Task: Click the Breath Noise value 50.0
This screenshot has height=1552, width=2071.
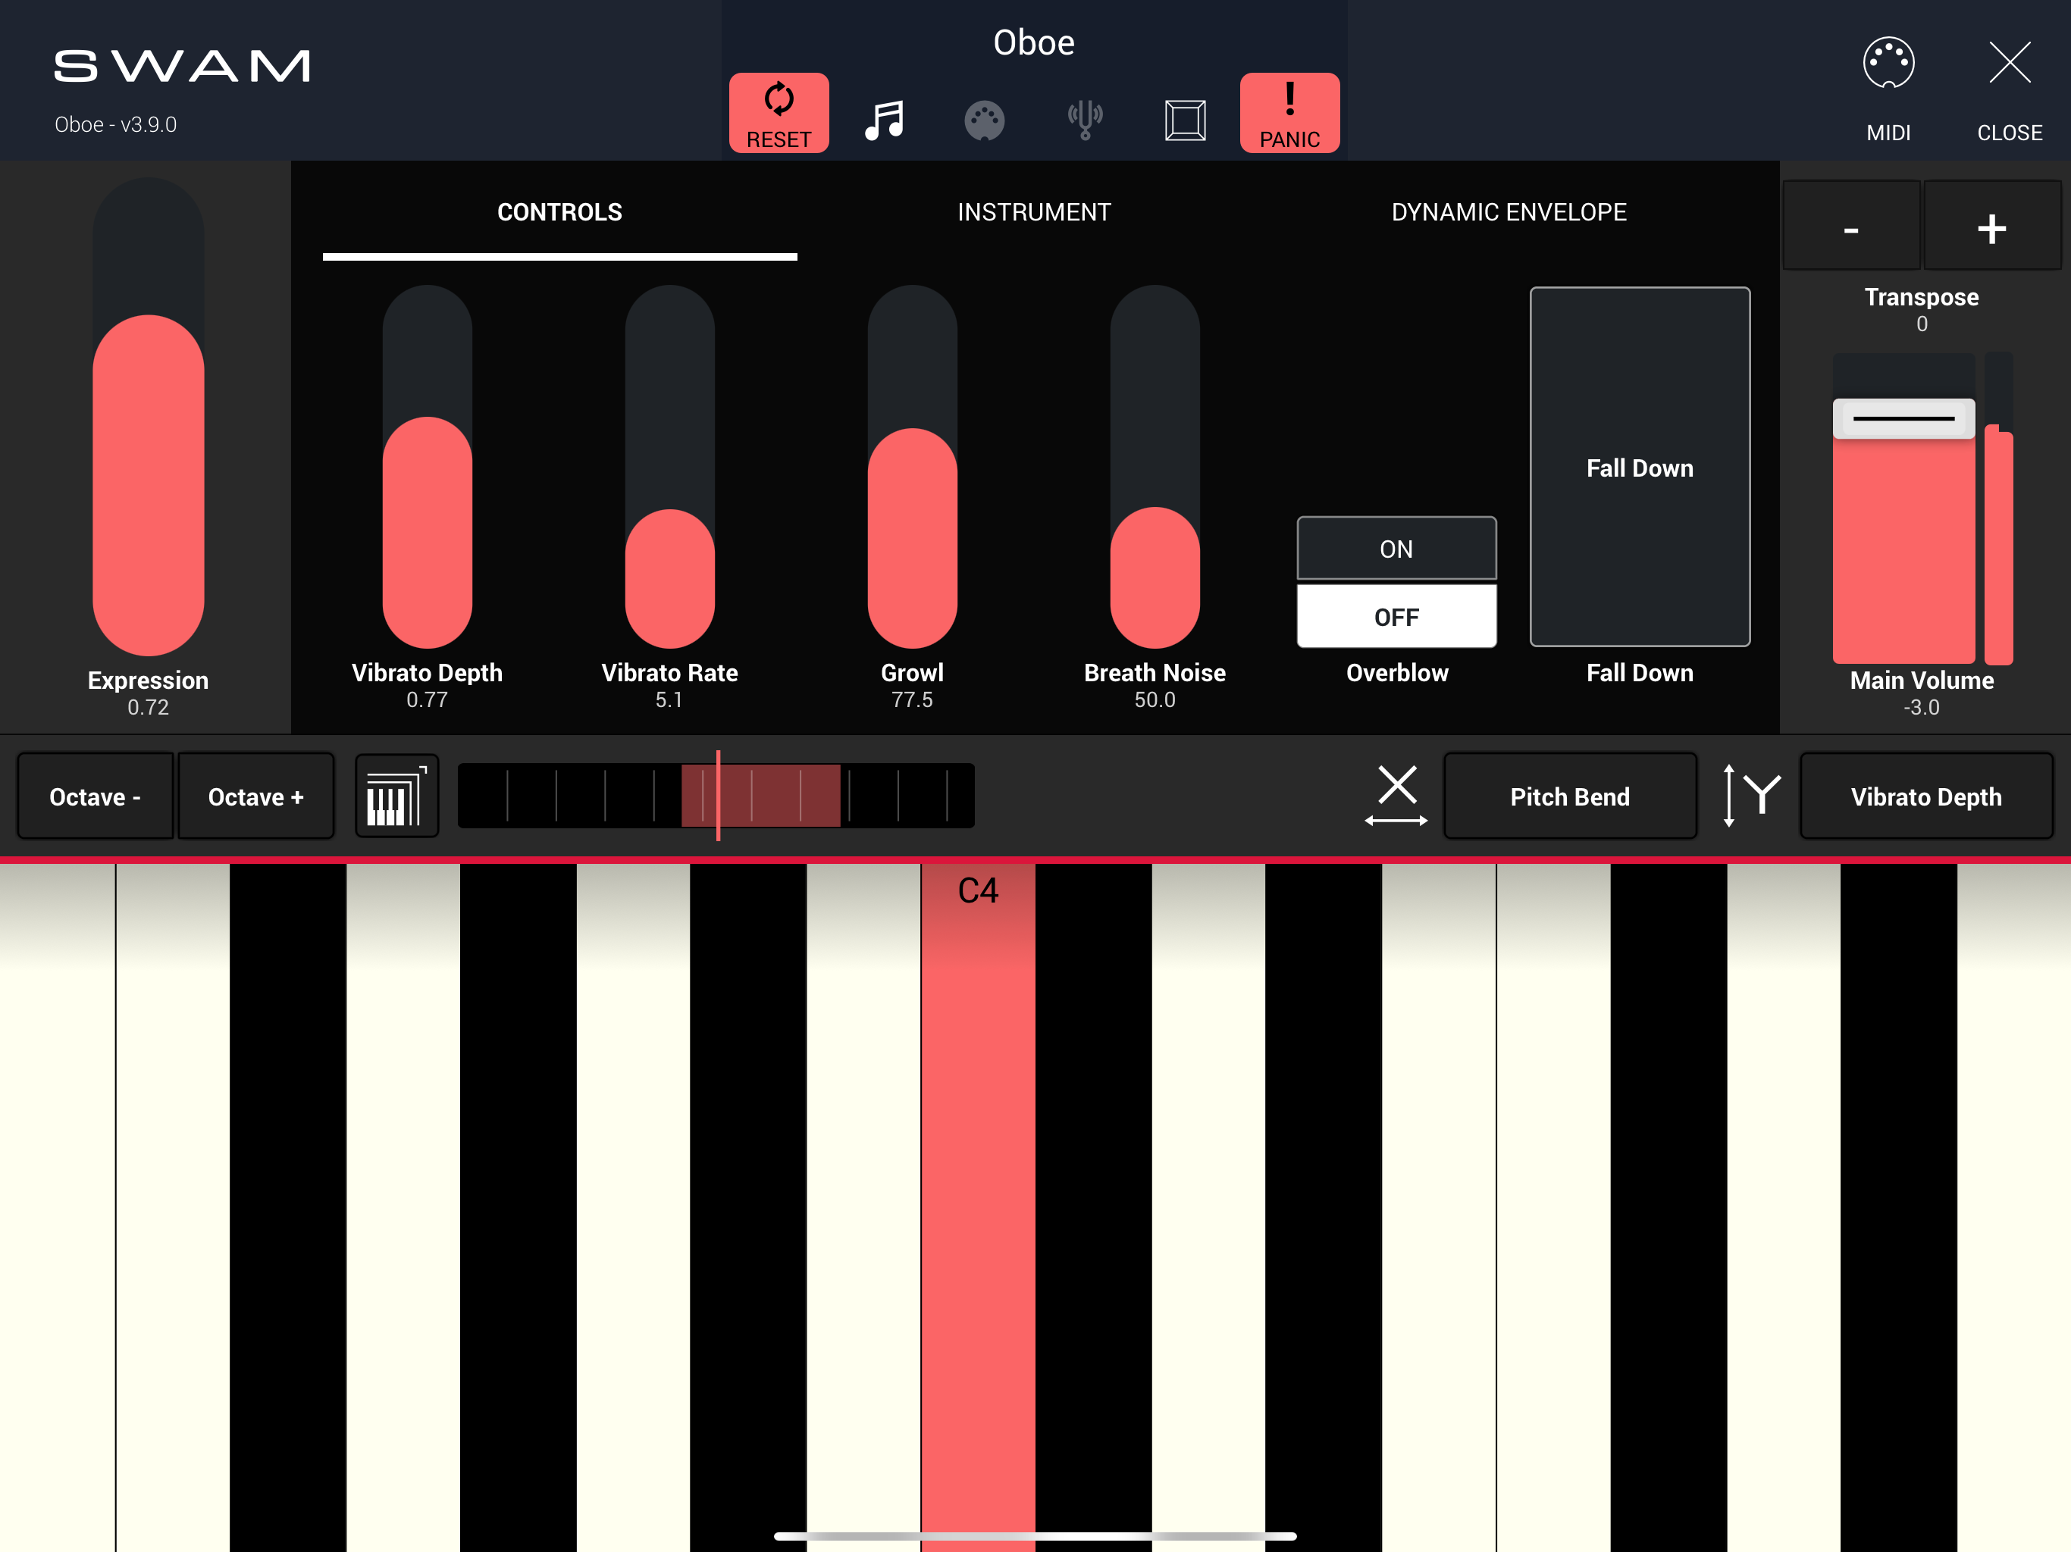Action: 1155,700
